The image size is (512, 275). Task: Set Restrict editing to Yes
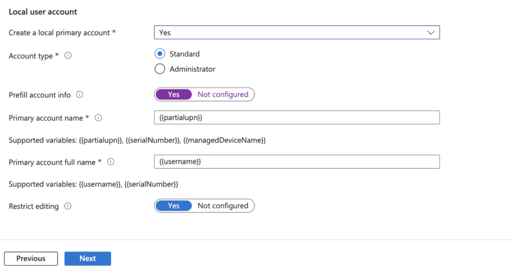[173, 206]
